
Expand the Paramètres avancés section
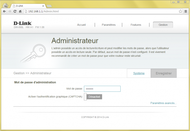163,103
